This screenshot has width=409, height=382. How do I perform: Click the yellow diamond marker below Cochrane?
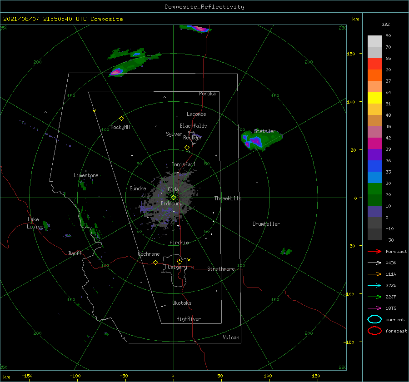pos(156,263)
